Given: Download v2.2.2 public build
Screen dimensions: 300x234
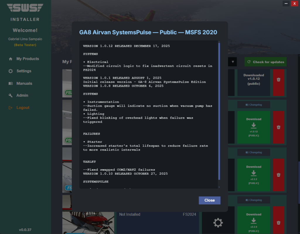Looking at the screenshot, I should [254, 175].
